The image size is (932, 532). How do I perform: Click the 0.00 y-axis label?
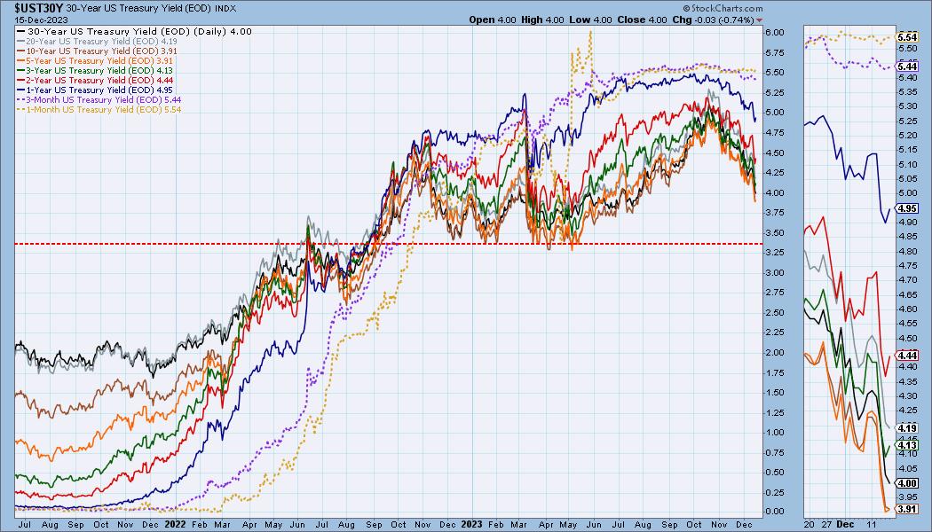(x=775, y=512)
